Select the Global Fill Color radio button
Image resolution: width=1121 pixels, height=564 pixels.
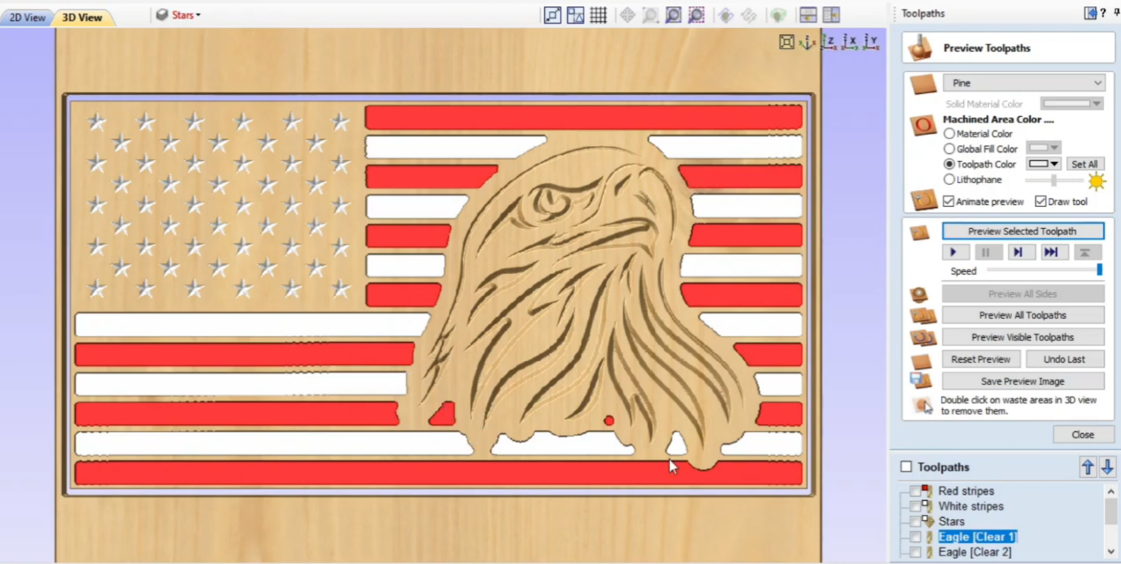point(949,149)
